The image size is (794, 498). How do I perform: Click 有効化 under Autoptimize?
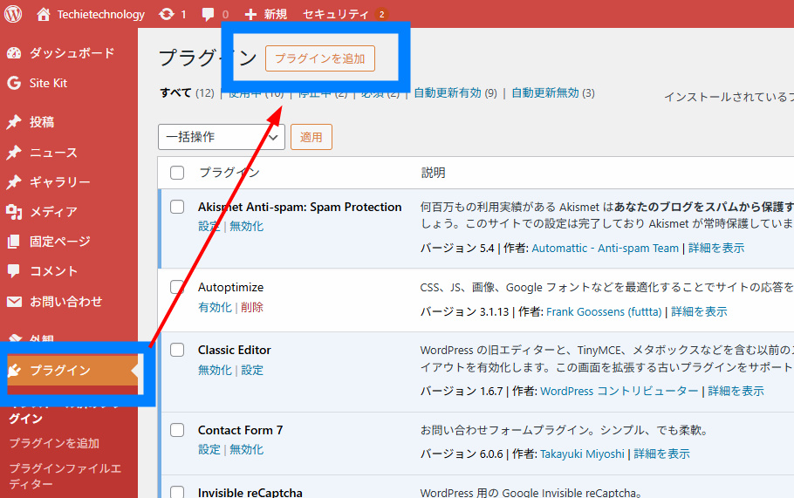215,307
